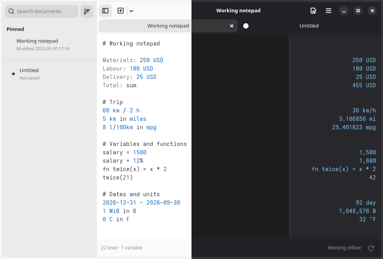Click the refresh icon beside Working offline
This screenshot has height=259, width=383.
pos(371,248)
